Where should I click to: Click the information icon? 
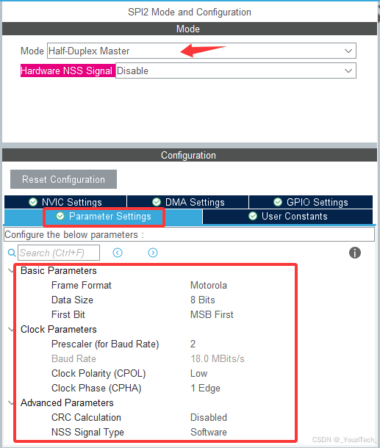click(355, 253)
